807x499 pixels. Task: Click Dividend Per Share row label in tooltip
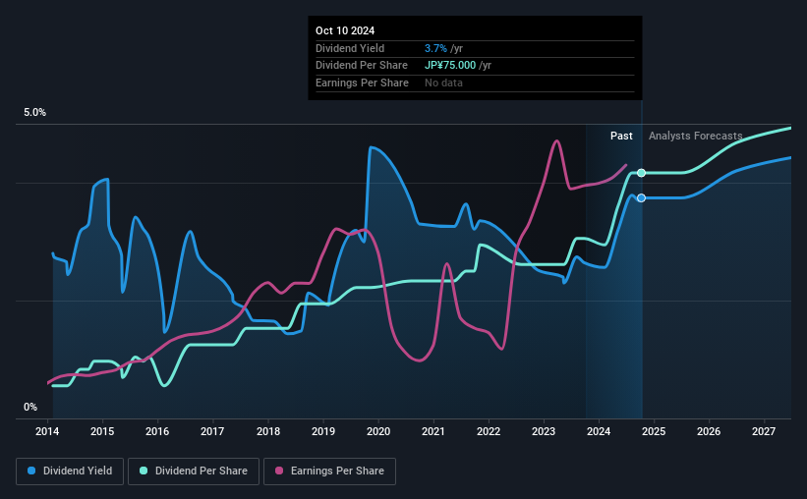click(x=362, y=66)
